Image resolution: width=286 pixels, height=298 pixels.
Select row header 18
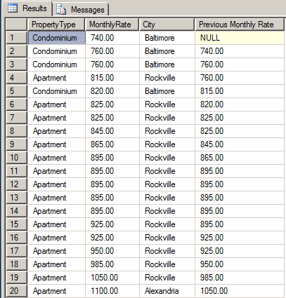coord(16,264)
